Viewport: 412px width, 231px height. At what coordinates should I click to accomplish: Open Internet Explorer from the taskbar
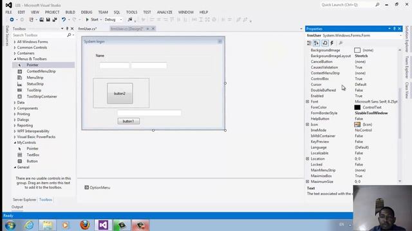(x=29, y=225)
